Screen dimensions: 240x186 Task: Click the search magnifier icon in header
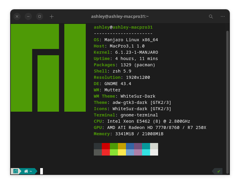(211, 17)
